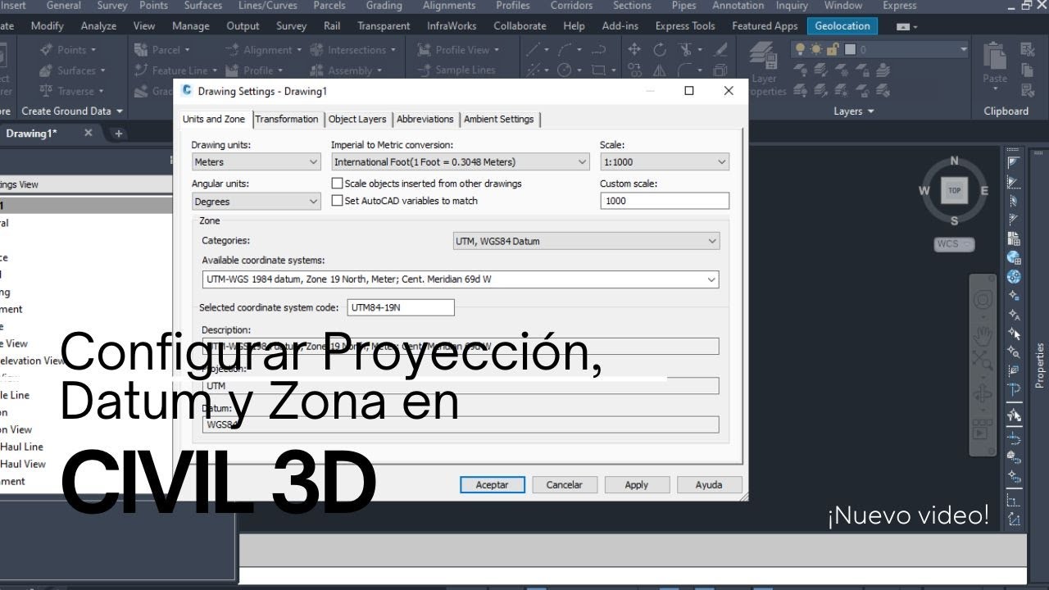This screenshot has height=590, width=1049.
Task: Enable Set AutoCAD variables to match
Action: pyautogui.click(x=337, y=200)
